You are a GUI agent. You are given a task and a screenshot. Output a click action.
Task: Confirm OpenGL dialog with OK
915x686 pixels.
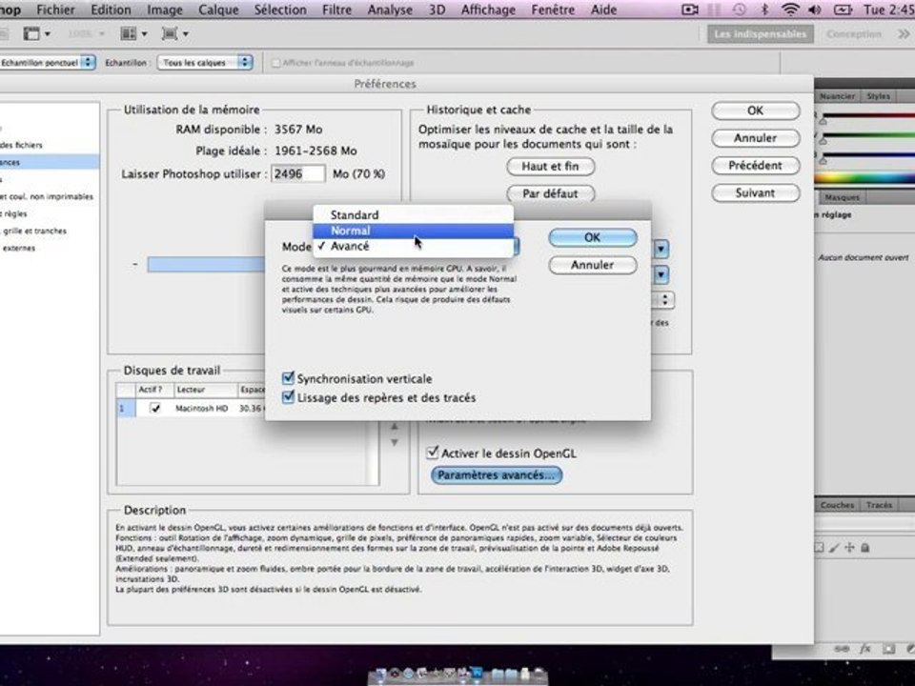point(592,237)
